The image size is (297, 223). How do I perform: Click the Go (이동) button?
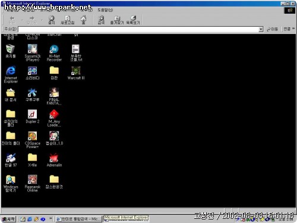[x=272, y=29]
